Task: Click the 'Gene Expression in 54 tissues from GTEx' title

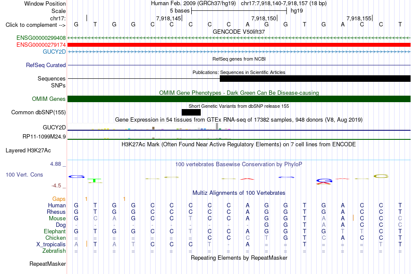Action: tap(239, 120)
